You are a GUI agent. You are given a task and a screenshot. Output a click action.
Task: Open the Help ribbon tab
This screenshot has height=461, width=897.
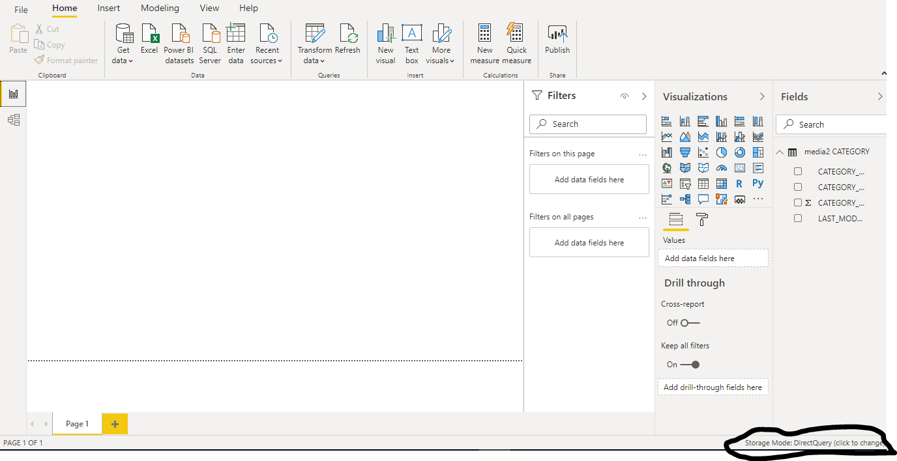(x=248, y=8)
